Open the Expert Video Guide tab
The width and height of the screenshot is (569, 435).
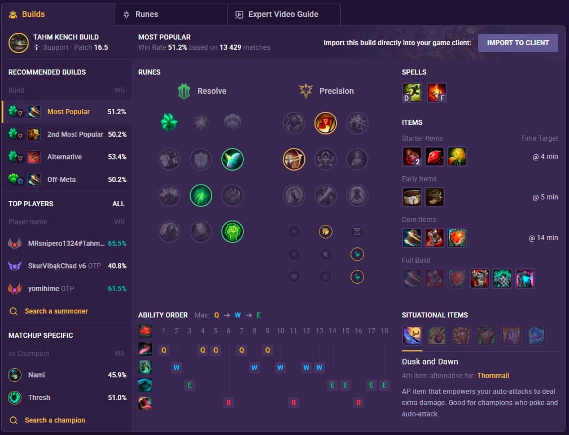coord(284,14)
